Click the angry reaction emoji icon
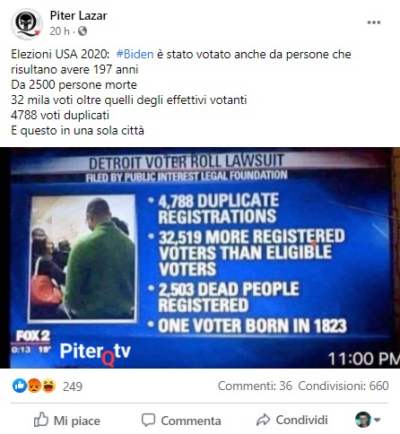 point(34,386)
